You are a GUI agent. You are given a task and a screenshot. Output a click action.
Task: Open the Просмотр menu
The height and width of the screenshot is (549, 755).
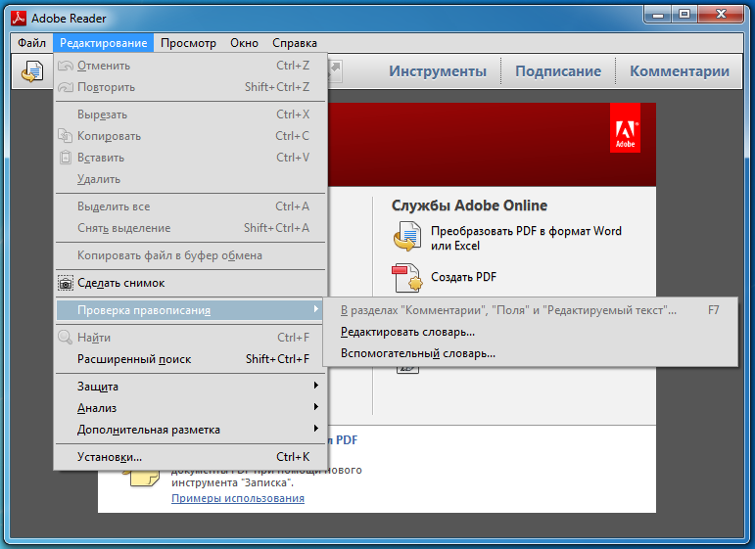tap(188, 43)
